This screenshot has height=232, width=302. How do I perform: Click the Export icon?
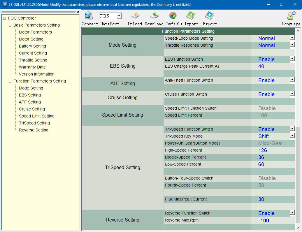click(x=210, y=16)
